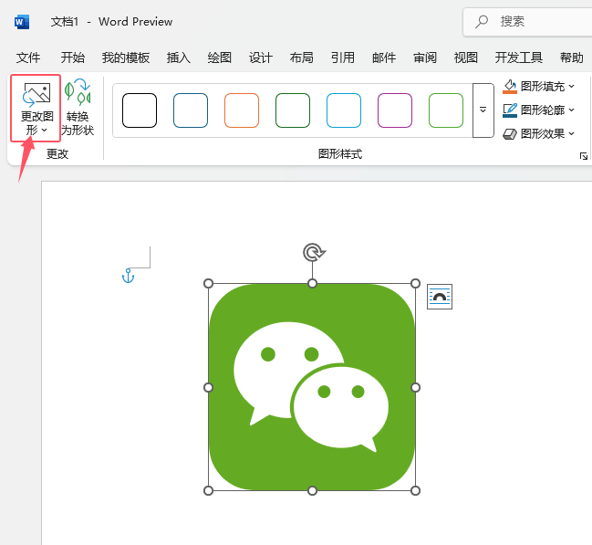Apply the light green outline graphic style
The width and height of the screenshot is (592, 545).
click(446, 110)
